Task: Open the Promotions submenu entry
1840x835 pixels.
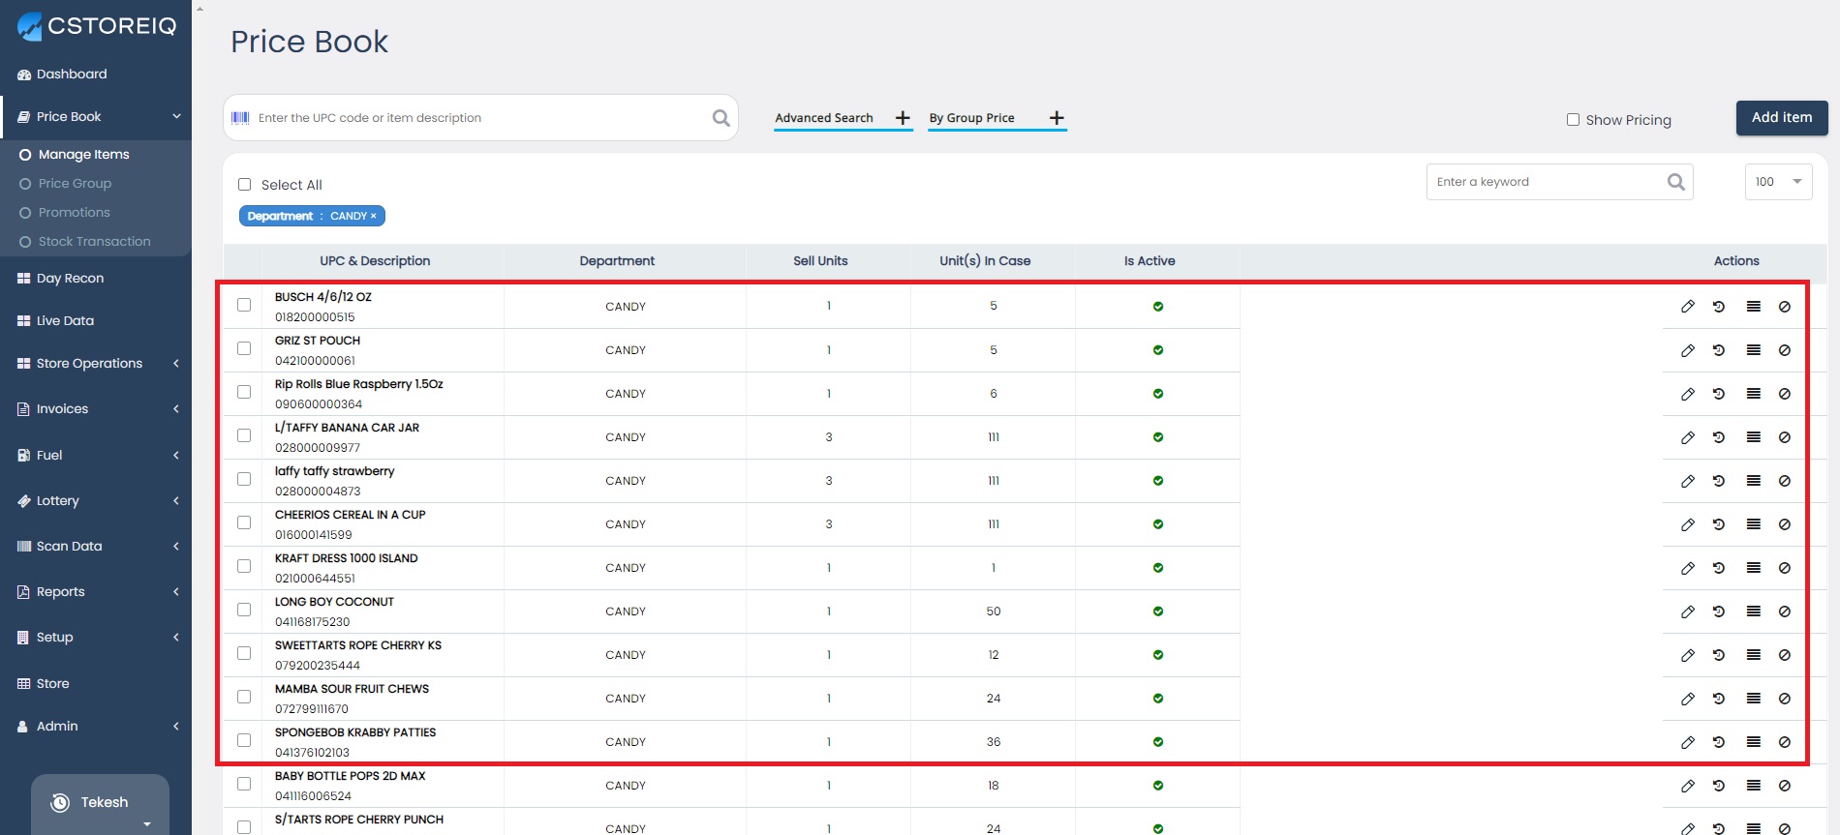Action: (74, 212)
